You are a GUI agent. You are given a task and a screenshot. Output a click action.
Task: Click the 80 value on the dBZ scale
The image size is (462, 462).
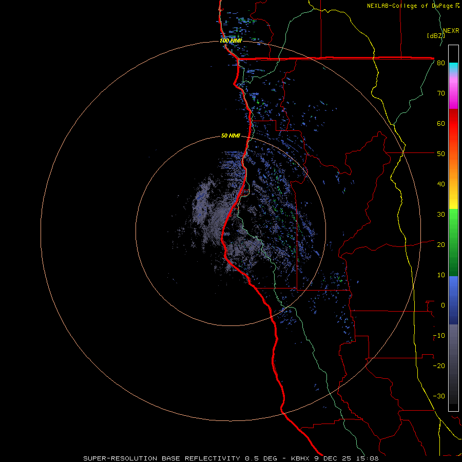(x=441, y=63)
